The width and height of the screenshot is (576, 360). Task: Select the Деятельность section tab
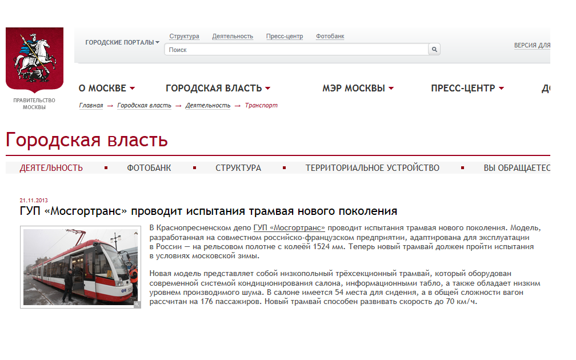click(x=51, y=168)
